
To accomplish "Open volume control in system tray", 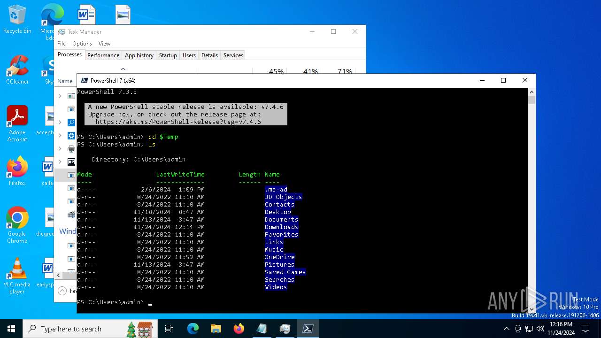I will coord(540,329).
